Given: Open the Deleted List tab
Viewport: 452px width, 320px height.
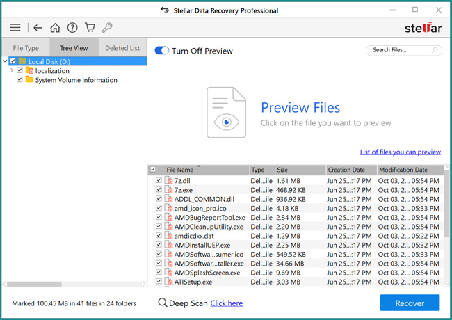Looking at the screenshot, I should click(122, 48).
